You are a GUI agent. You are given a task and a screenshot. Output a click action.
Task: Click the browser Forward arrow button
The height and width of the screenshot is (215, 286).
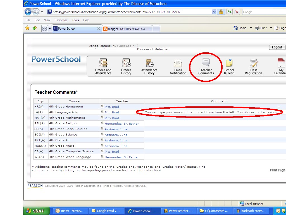pos(36,12)
